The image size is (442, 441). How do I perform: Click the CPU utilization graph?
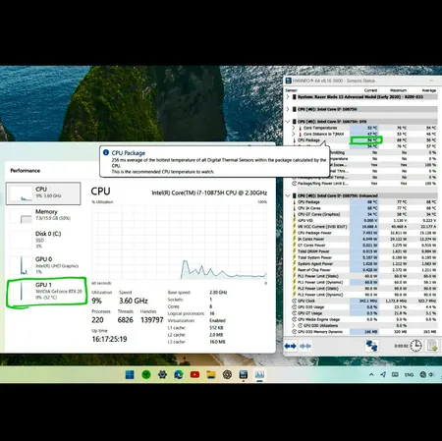click(179, 242)
